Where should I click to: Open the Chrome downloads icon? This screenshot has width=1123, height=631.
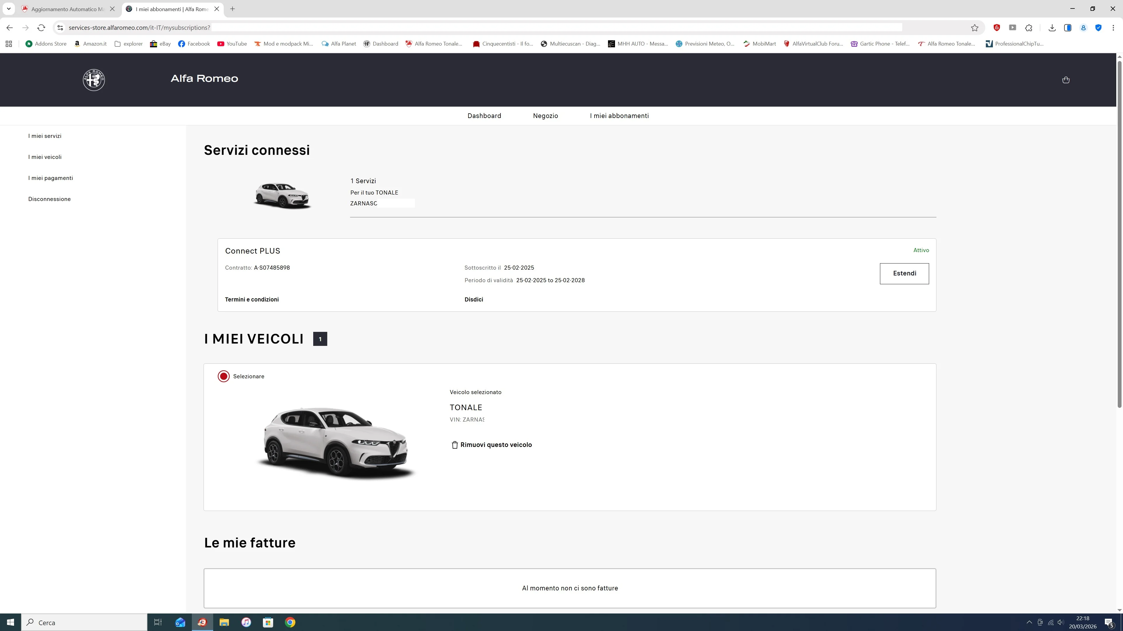[x=1052, y=28]
